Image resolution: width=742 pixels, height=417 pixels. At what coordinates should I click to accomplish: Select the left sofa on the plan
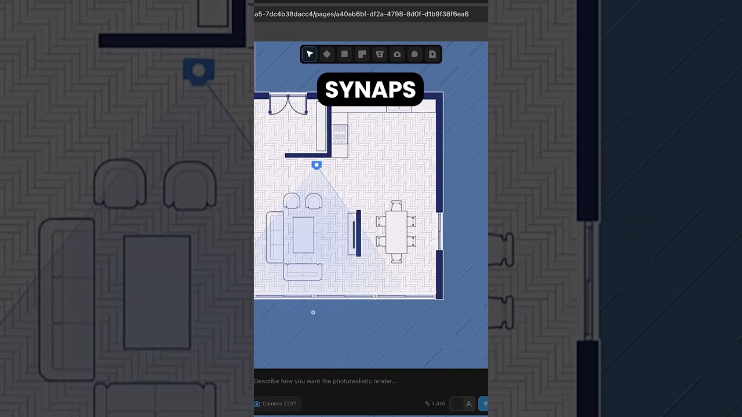coord(275,237)
